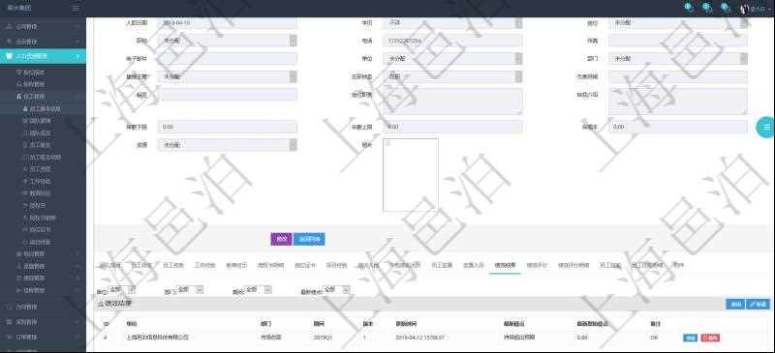Switch to the 项目经验 tab
Screen dimensions: 775x353
click(x=336, y=265)
